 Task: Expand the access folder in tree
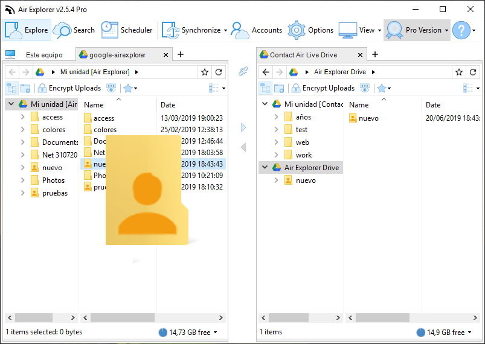click(x=22, y=117)
